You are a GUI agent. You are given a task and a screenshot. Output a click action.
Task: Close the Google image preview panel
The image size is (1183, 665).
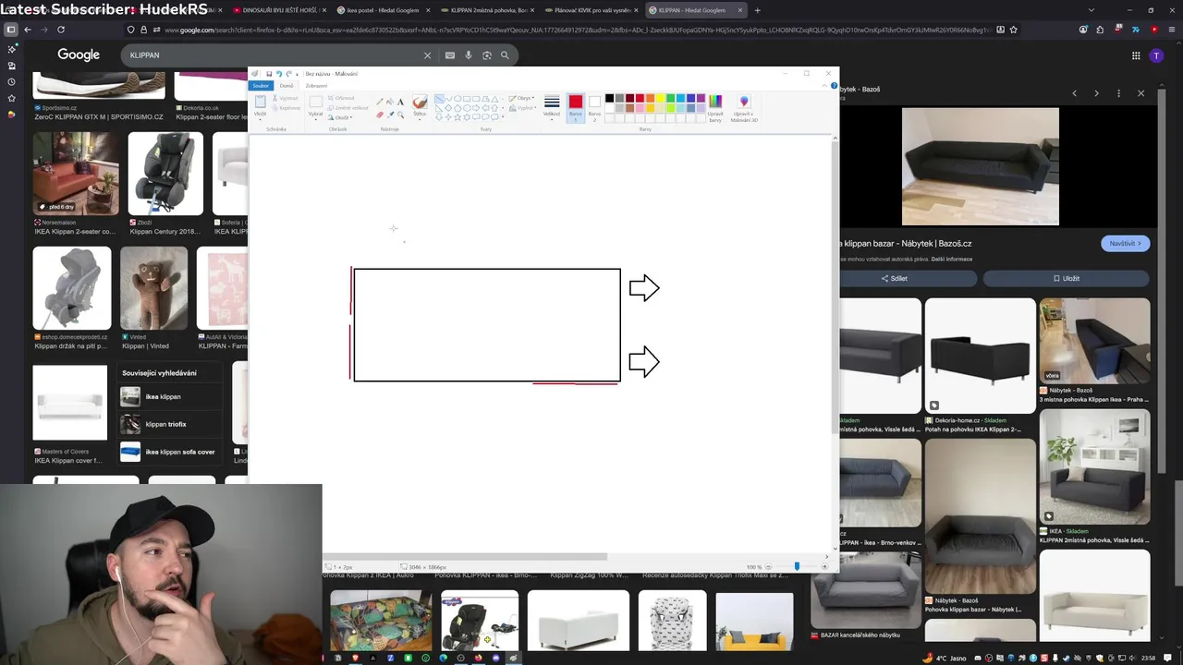[x=1140, y=93]
